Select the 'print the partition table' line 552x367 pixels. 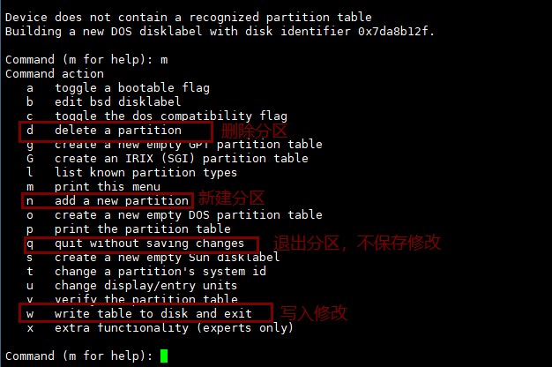point(142,229)
